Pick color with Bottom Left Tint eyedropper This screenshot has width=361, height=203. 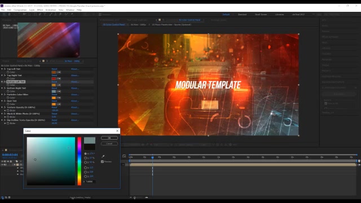pyautogui.click(x=59, y=85)
